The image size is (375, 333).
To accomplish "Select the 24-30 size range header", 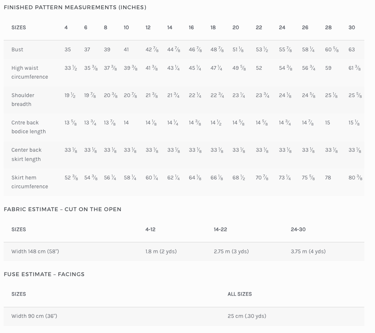I will coord(298,229).
